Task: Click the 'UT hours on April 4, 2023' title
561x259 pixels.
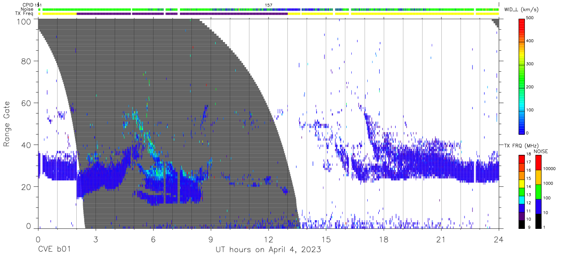Action: pos(268,250)
